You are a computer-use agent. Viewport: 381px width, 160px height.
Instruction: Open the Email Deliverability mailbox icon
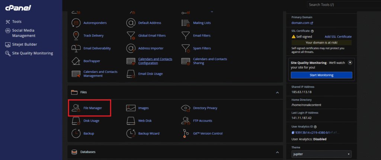76,48
